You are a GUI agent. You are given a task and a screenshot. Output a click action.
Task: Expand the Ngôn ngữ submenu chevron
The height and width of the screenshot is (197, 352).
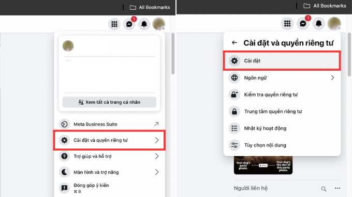pos(332,77)
